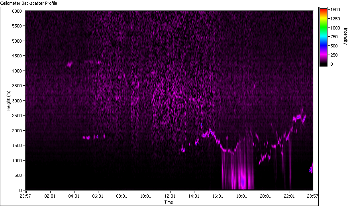Click the 5500 height axis label
The height and width of the screenshot is (206, 349).
17,26
